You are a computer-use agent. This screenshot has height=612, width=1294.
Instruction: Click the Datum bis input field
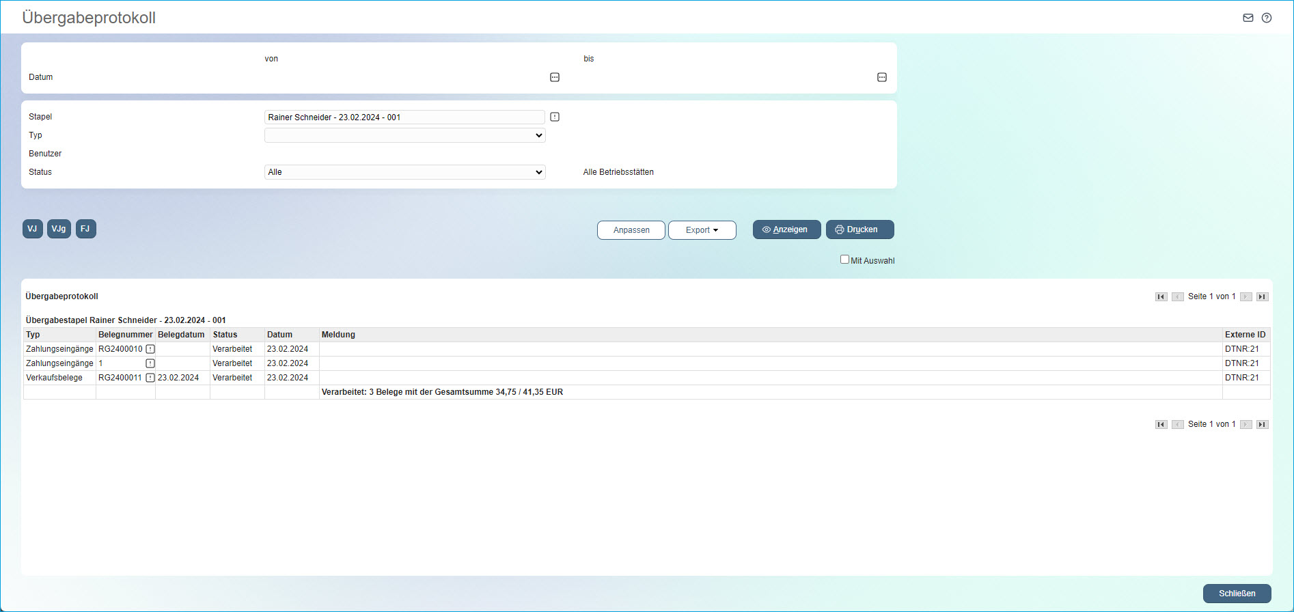pyautogui.click(x=728, y=77)
